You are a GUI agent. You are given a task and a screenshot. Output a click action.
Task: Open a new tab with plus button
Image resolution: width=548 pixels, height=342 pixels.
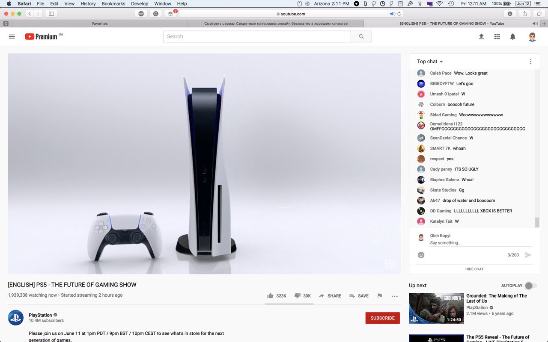[x=544, y=24]
